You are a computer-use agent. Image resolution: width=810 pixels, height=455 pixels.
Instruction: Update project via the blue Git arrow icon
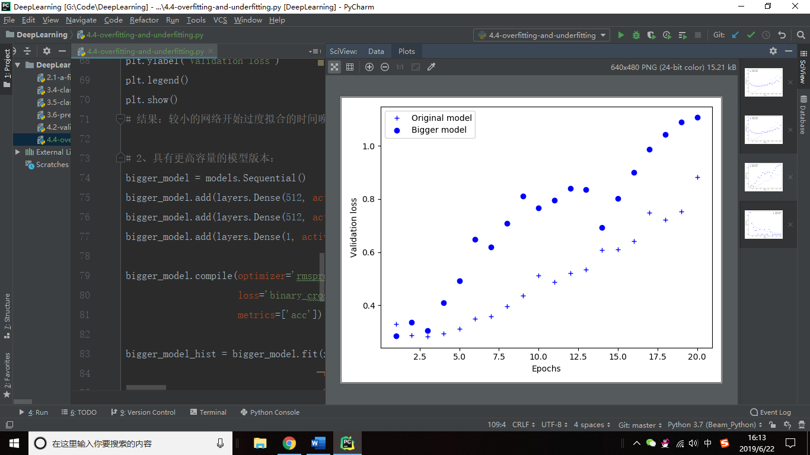click(x=735, y=35)
